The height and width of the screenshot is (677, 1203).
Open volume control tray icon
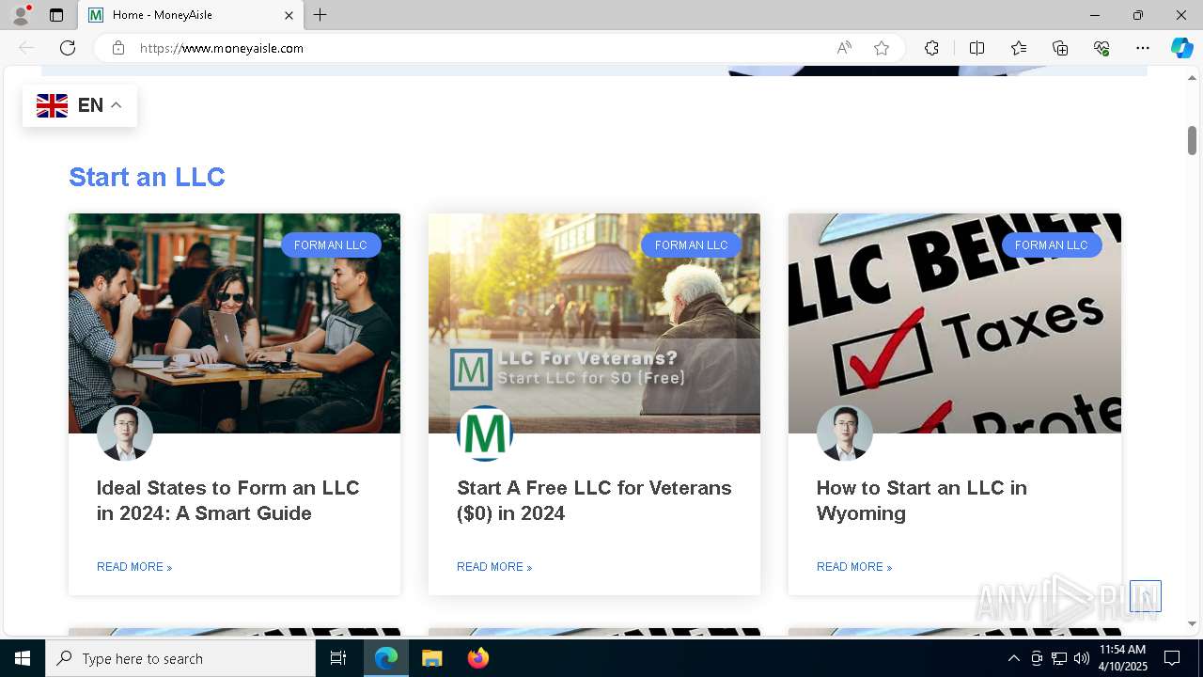coord(1082,658)
